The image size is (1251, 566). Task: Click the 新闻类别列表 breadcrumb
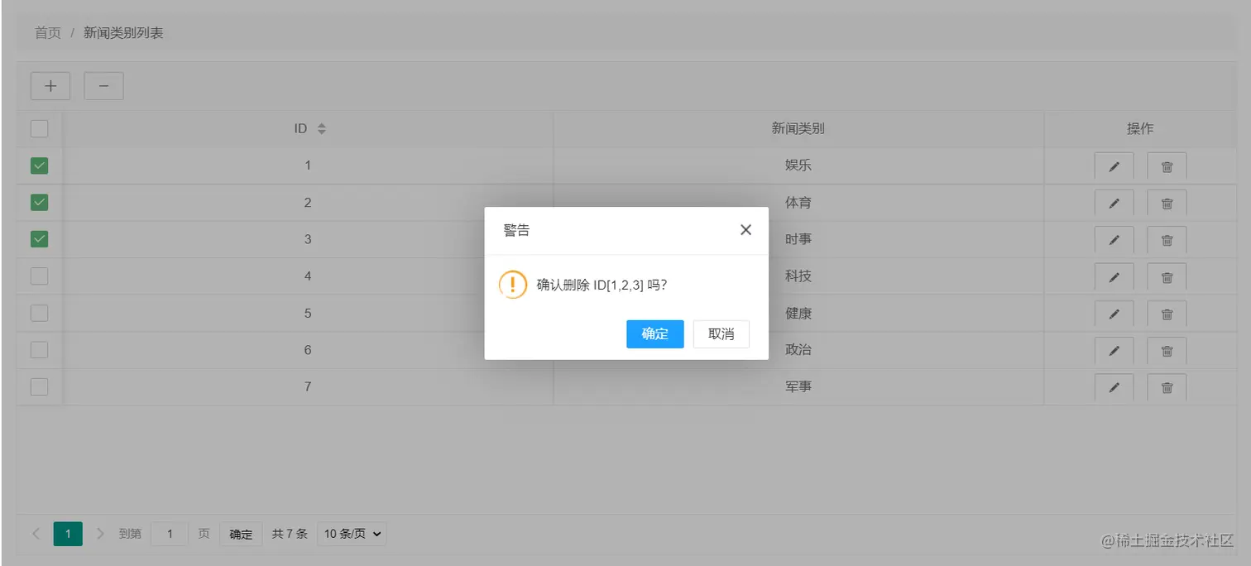tap(123, 33)
